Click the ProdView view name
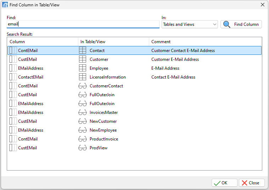The image size is (269, 190). click(99, 148)
